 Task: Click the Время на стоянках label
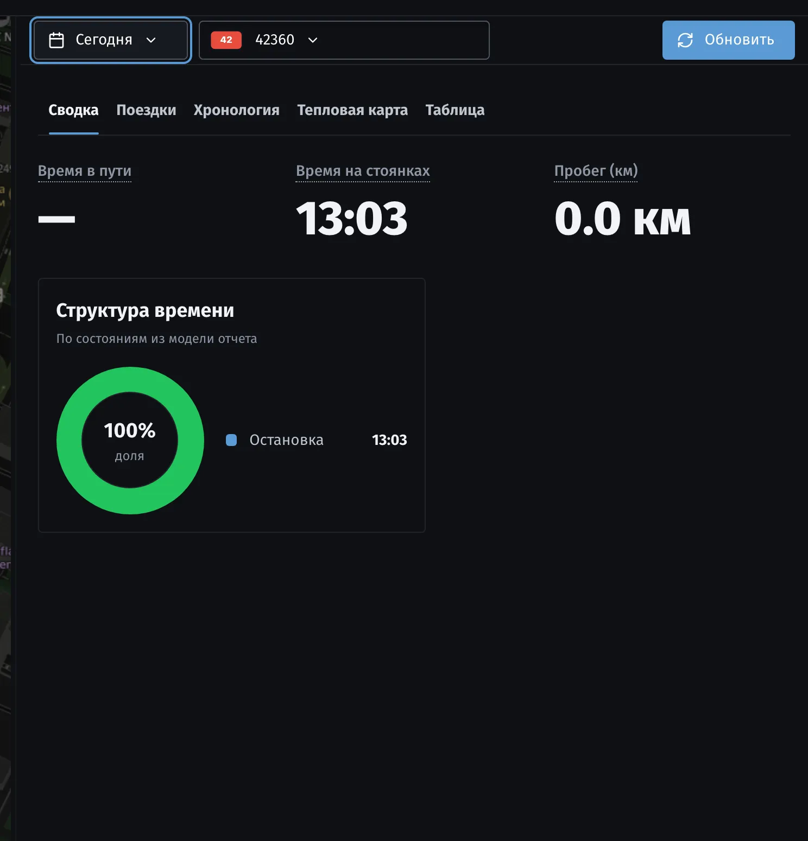pyautogui.click(x=363, y=171)
